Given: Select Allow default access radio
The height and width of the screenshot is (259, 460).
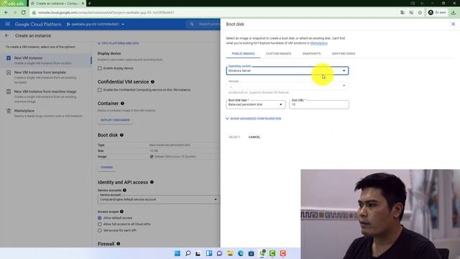Looking at the screenshot, I should pos(100,218).
